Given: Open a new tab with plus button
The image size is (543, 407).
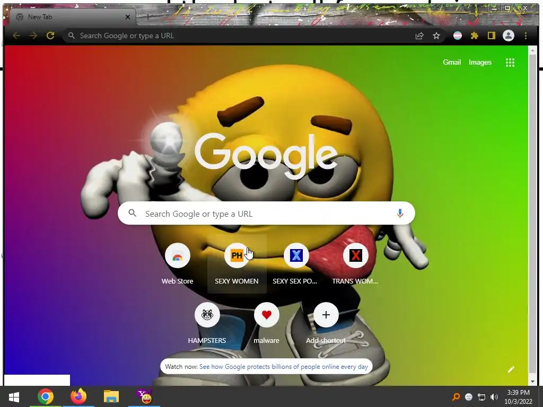Looking at the screenshot, I should point(147,16).
